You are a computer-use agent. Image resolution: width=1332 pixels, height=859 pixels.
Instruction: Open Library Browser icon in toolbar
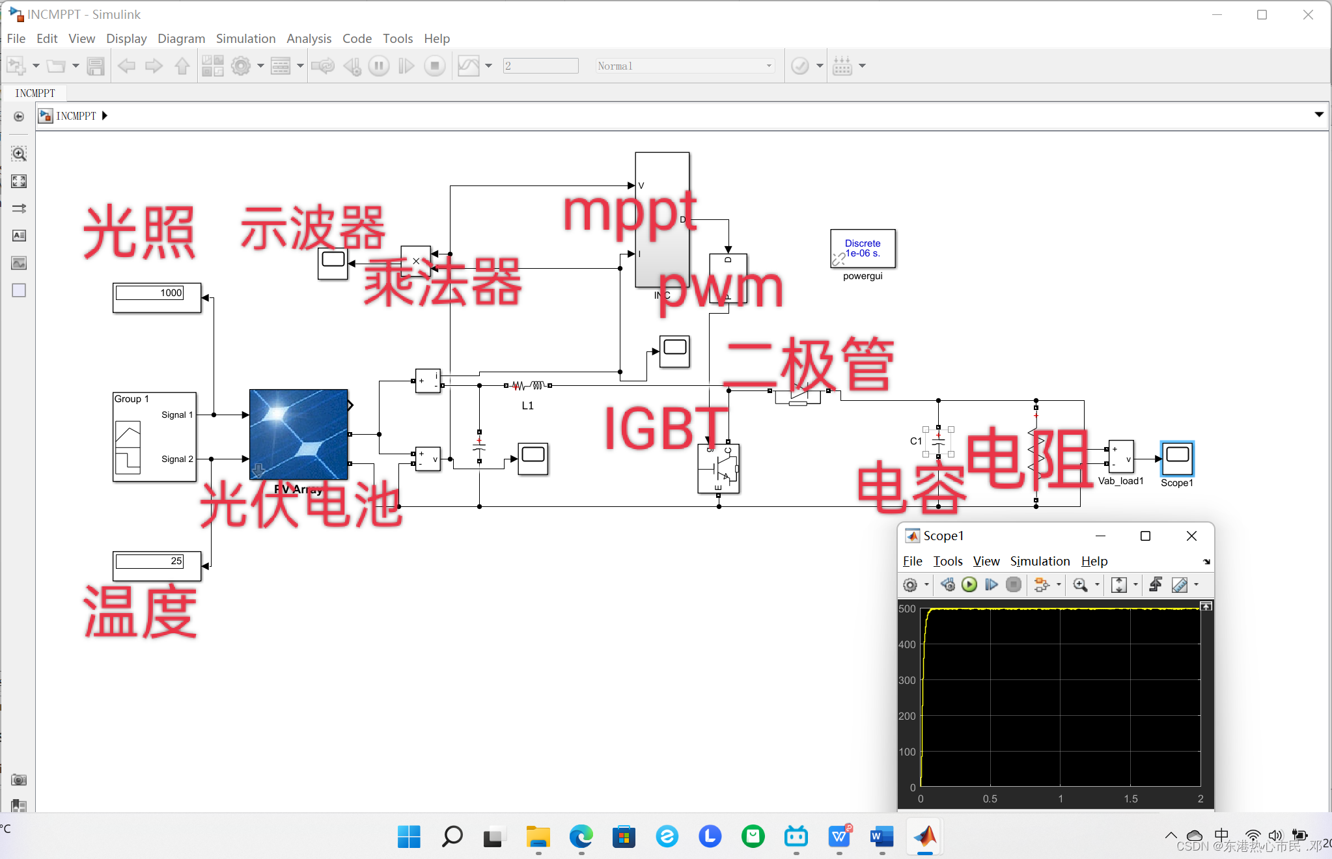(x=212, y=66)
